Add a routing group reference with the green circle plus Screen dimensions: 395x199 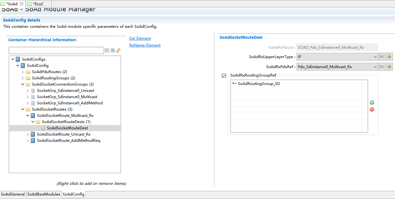coord(372,102)
